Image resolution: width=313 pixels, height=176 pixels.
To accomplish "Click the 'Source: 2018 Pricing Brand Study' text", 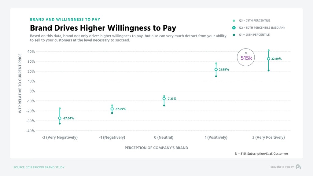I will tap(39, 167).
